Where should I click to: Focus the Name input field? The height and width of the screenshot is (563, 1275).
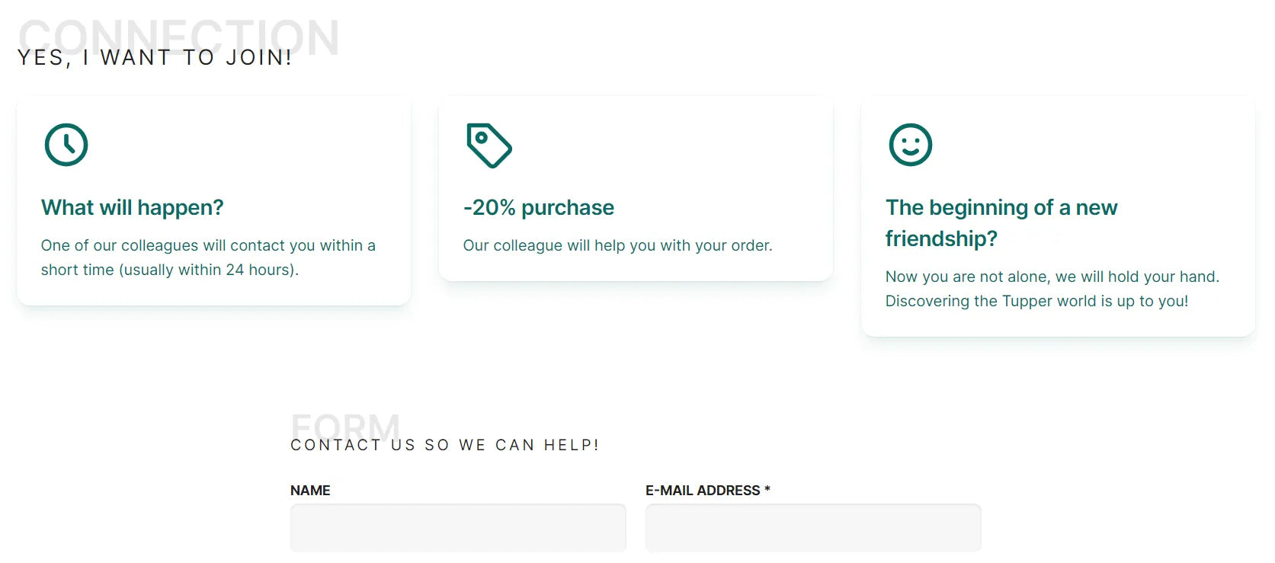click(x=458, y=527)
